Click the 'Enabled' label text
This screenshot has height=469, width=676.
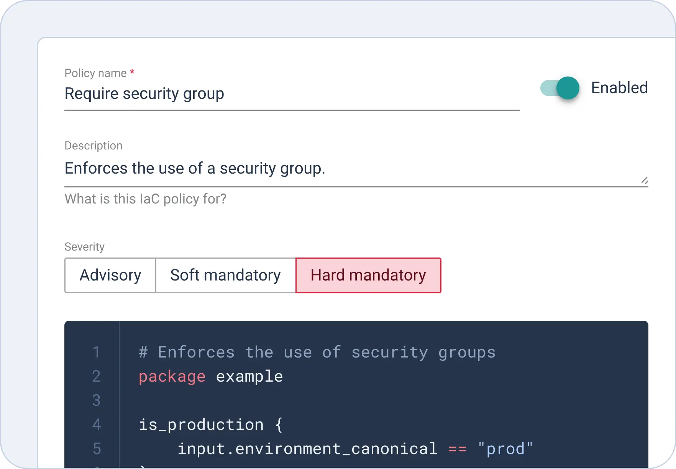(619, 88)
